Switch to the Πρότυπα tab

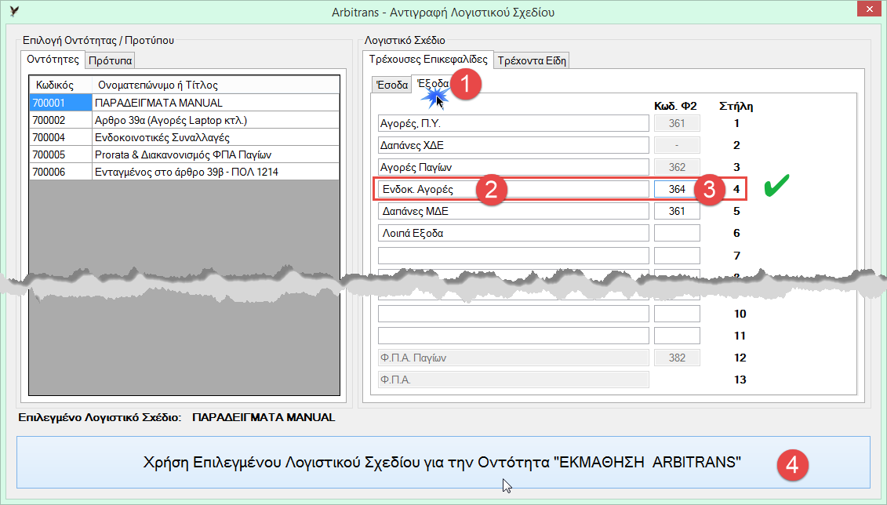pyautogui.click(x=111, y=60)
